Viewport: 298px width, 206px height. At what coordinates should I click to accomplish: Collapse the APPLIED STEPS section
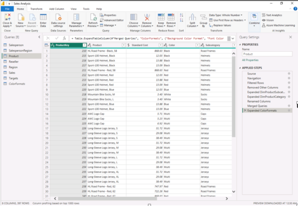(x=240, y=68)
